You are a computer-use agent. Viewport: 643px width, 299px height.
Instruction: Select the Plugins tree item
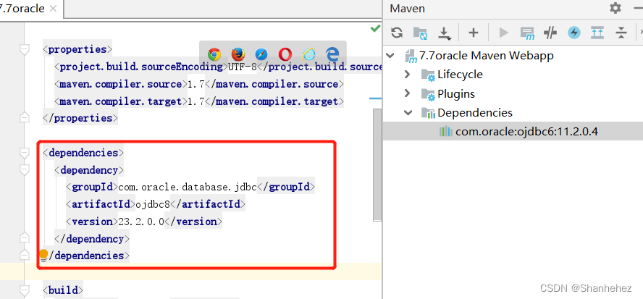[x=456, y=94]
